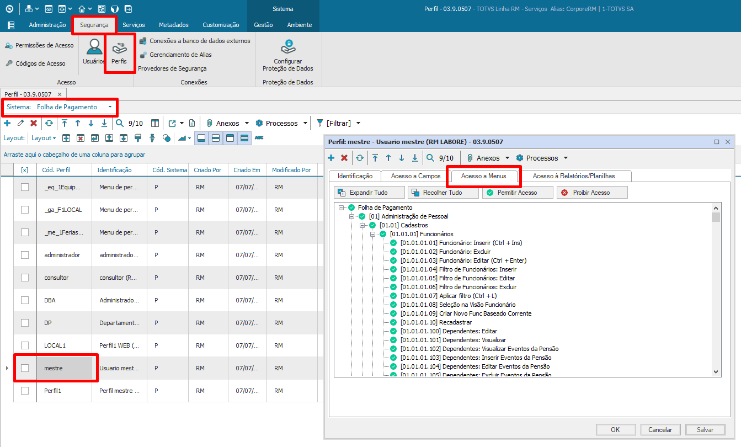
Task: Refresh the main profile list
Action: pos(49,123)
